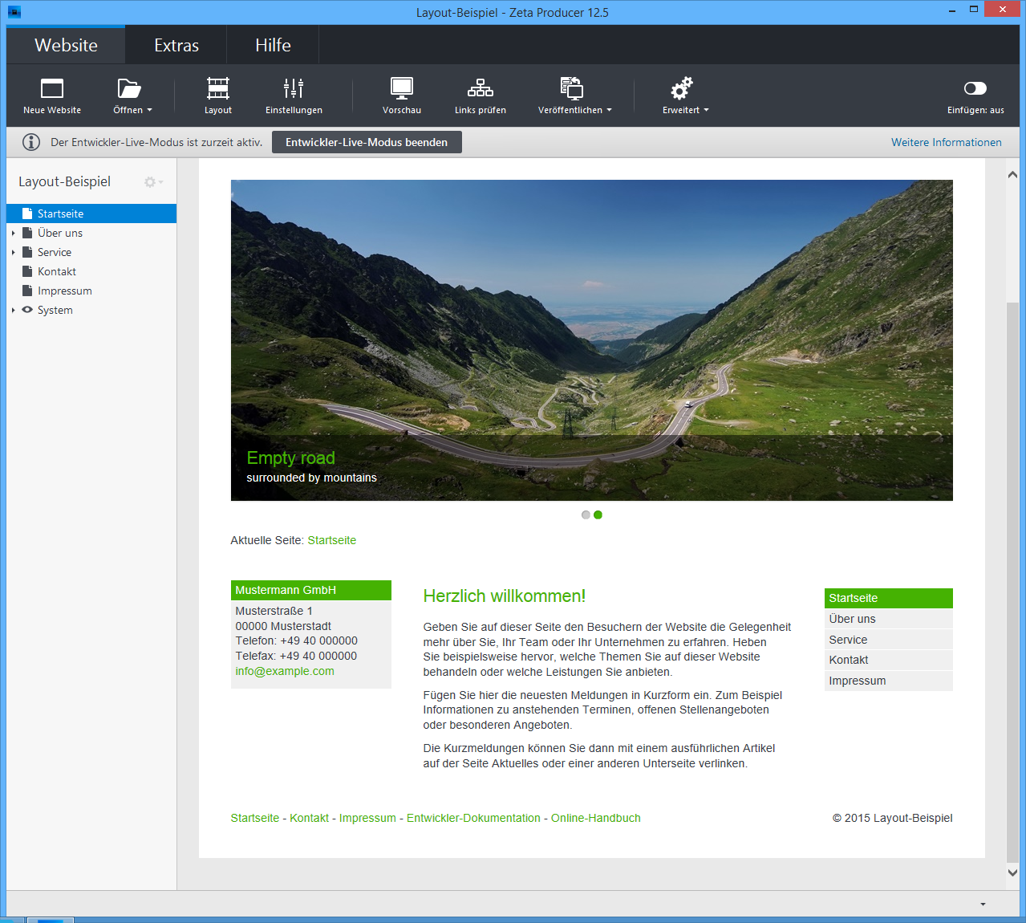Screen dimensions: 1026x923
Task: Toggle the Einfügen switch on
Action: coord(975,88)
